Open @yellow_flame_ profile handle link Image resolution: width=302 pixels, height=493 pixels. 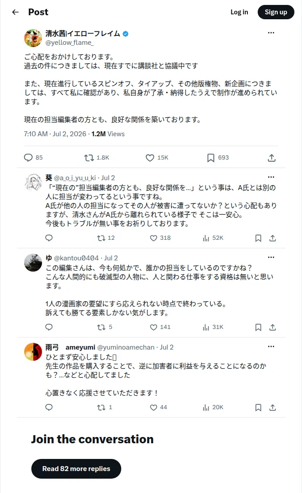(x=69, y=43)
